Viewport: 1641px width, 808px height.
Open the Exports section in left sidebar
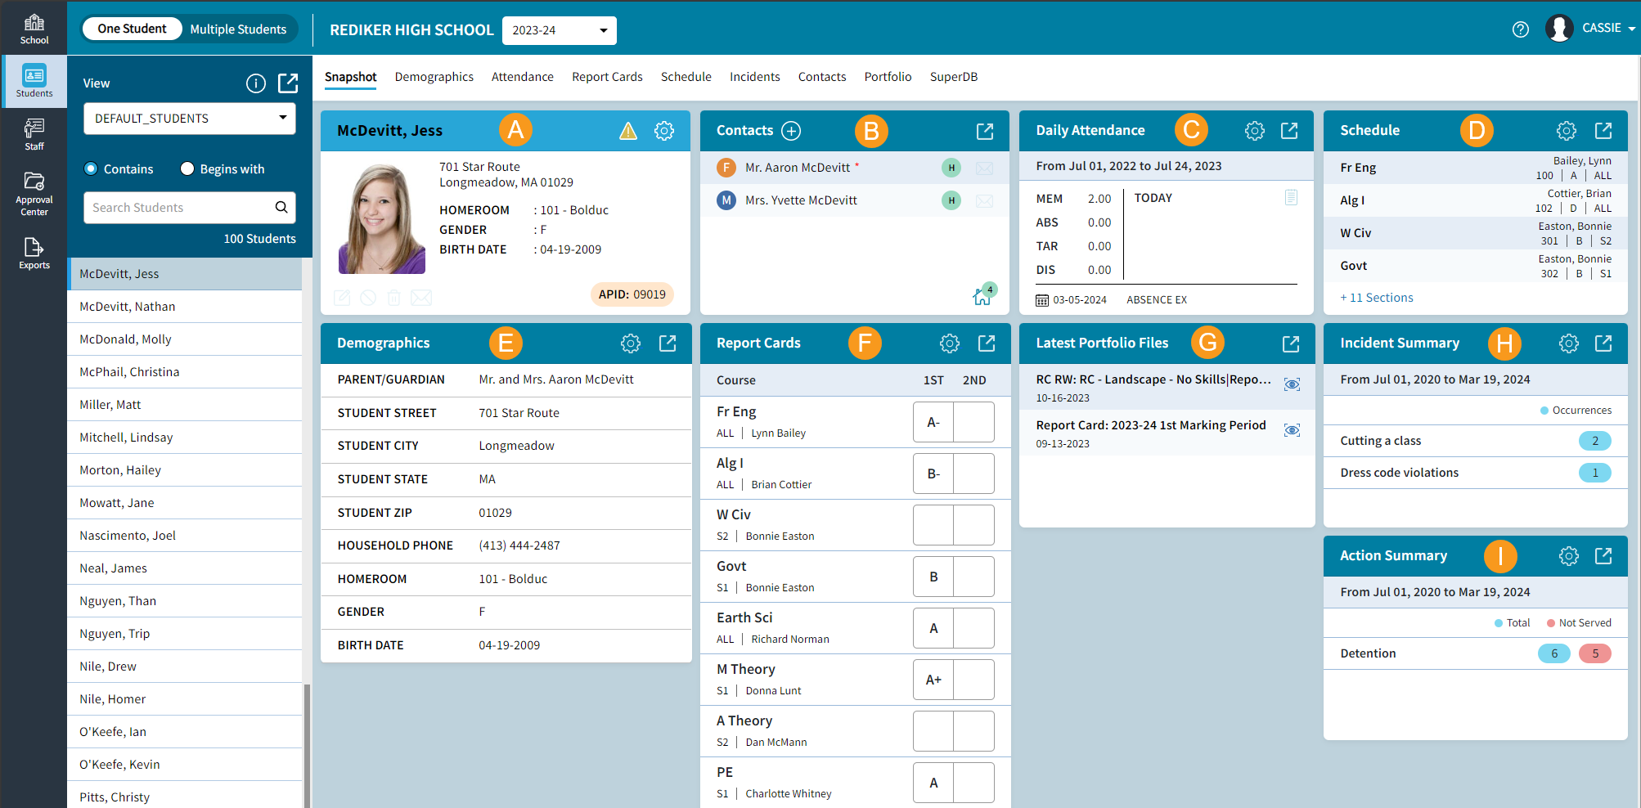34,252
